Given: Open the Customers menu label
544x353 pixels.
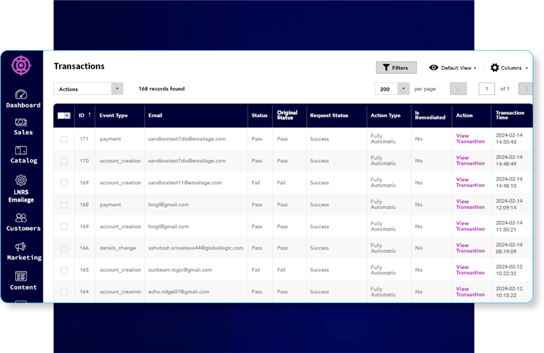Looking at the screenshot, I should click(23, 228).
